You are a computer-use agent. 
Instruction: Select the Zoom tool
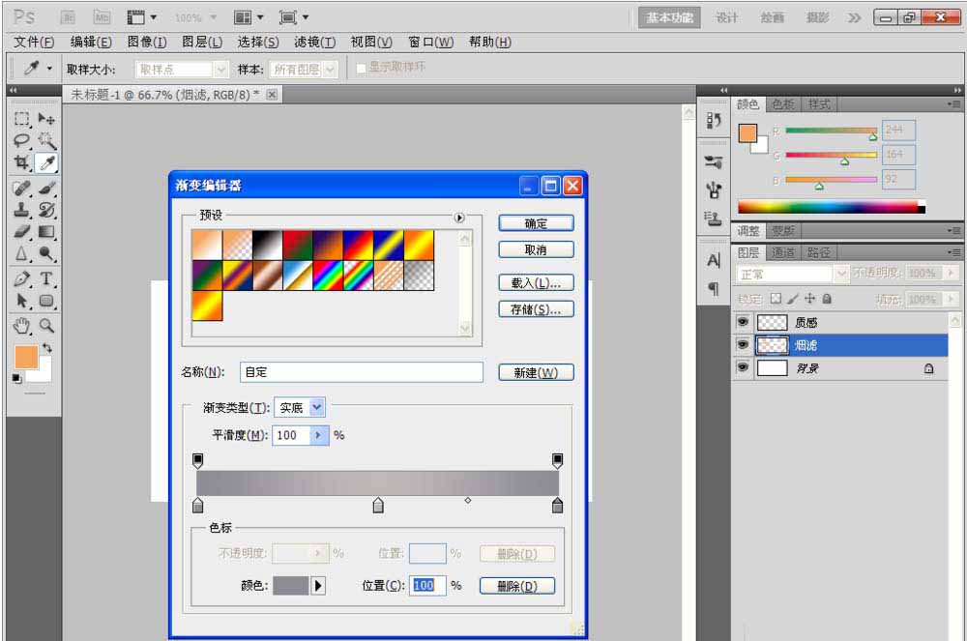coord(46,326)
